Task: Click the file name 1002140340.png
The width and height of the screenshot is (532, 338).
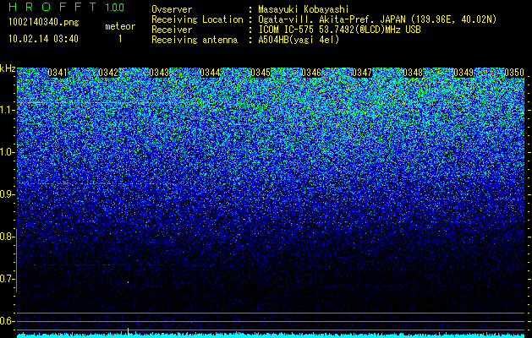Action: 44,23
